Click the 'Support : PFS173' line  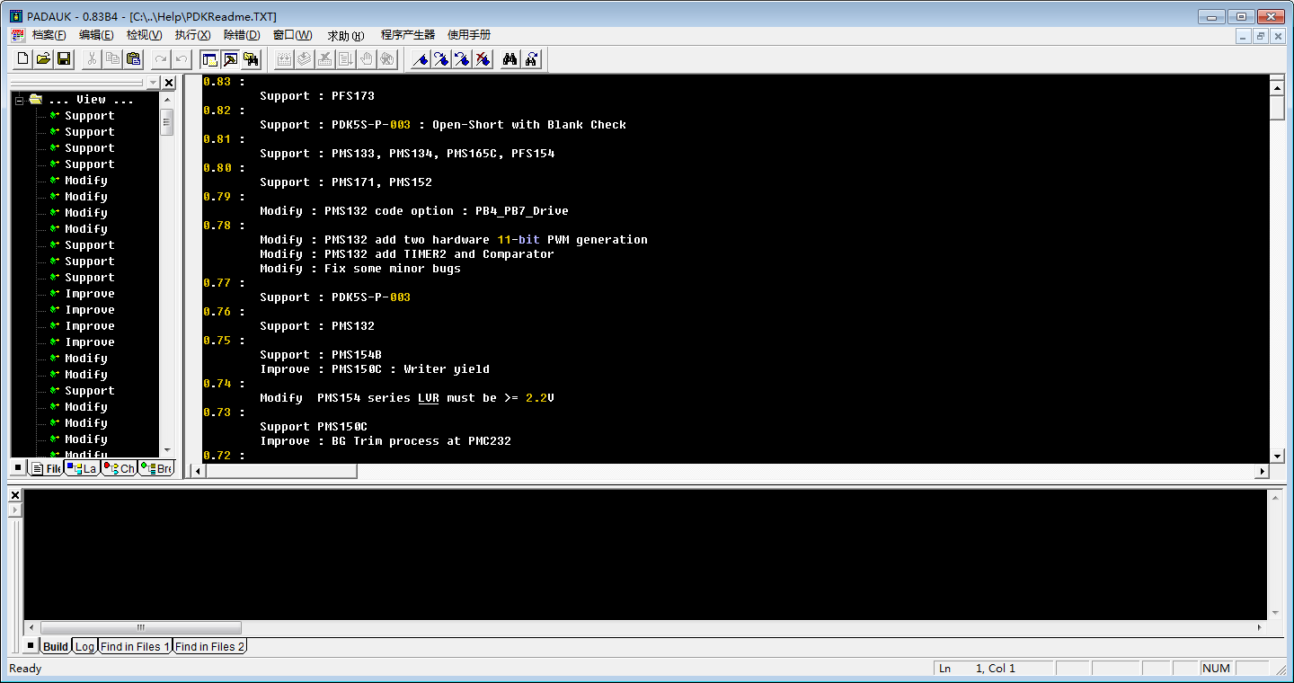pyautogui.click(x=317, y=96)
